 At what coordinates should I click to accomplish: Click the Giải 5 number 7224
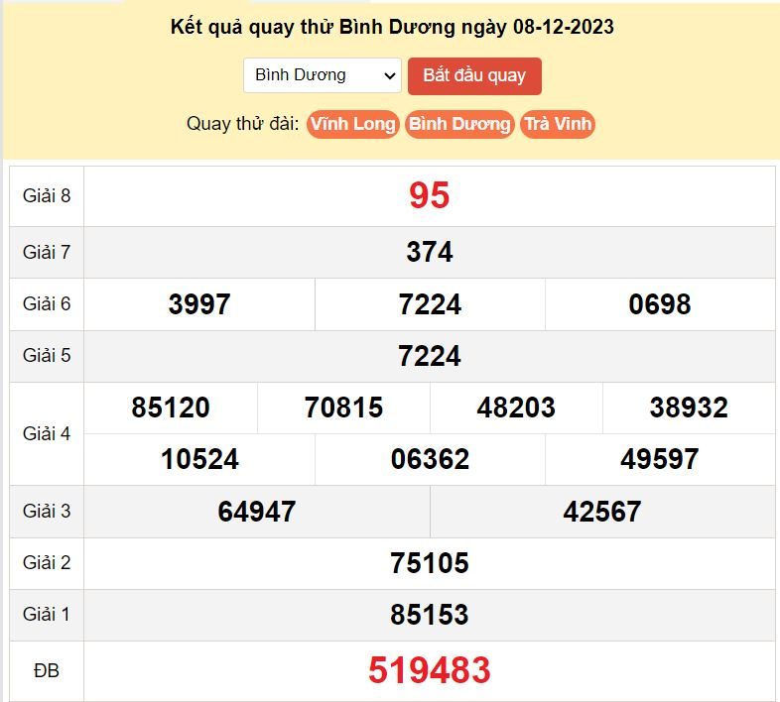[430, 356]
